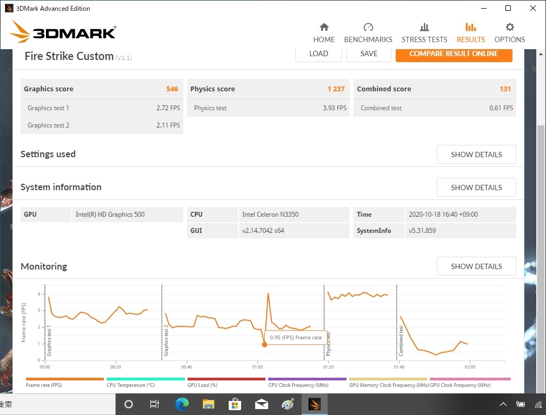546x415 pixels.
Task: Click the GPU Load (%) legend swatch
Action: (x=227, y=379)
